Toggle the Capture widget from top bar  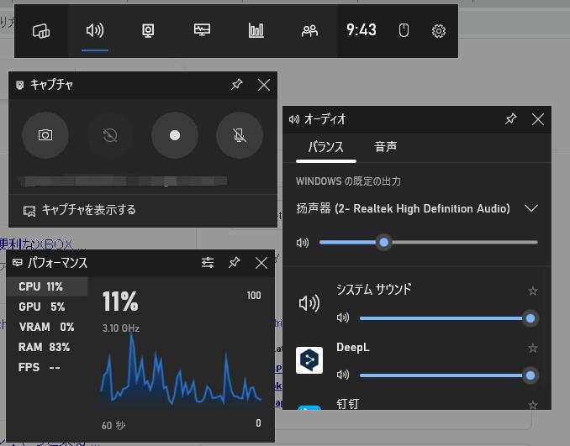pyautogui.click(x=148, y=31)
